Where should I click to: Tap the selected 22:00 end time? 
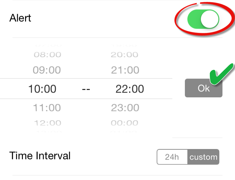pos(130,89)
